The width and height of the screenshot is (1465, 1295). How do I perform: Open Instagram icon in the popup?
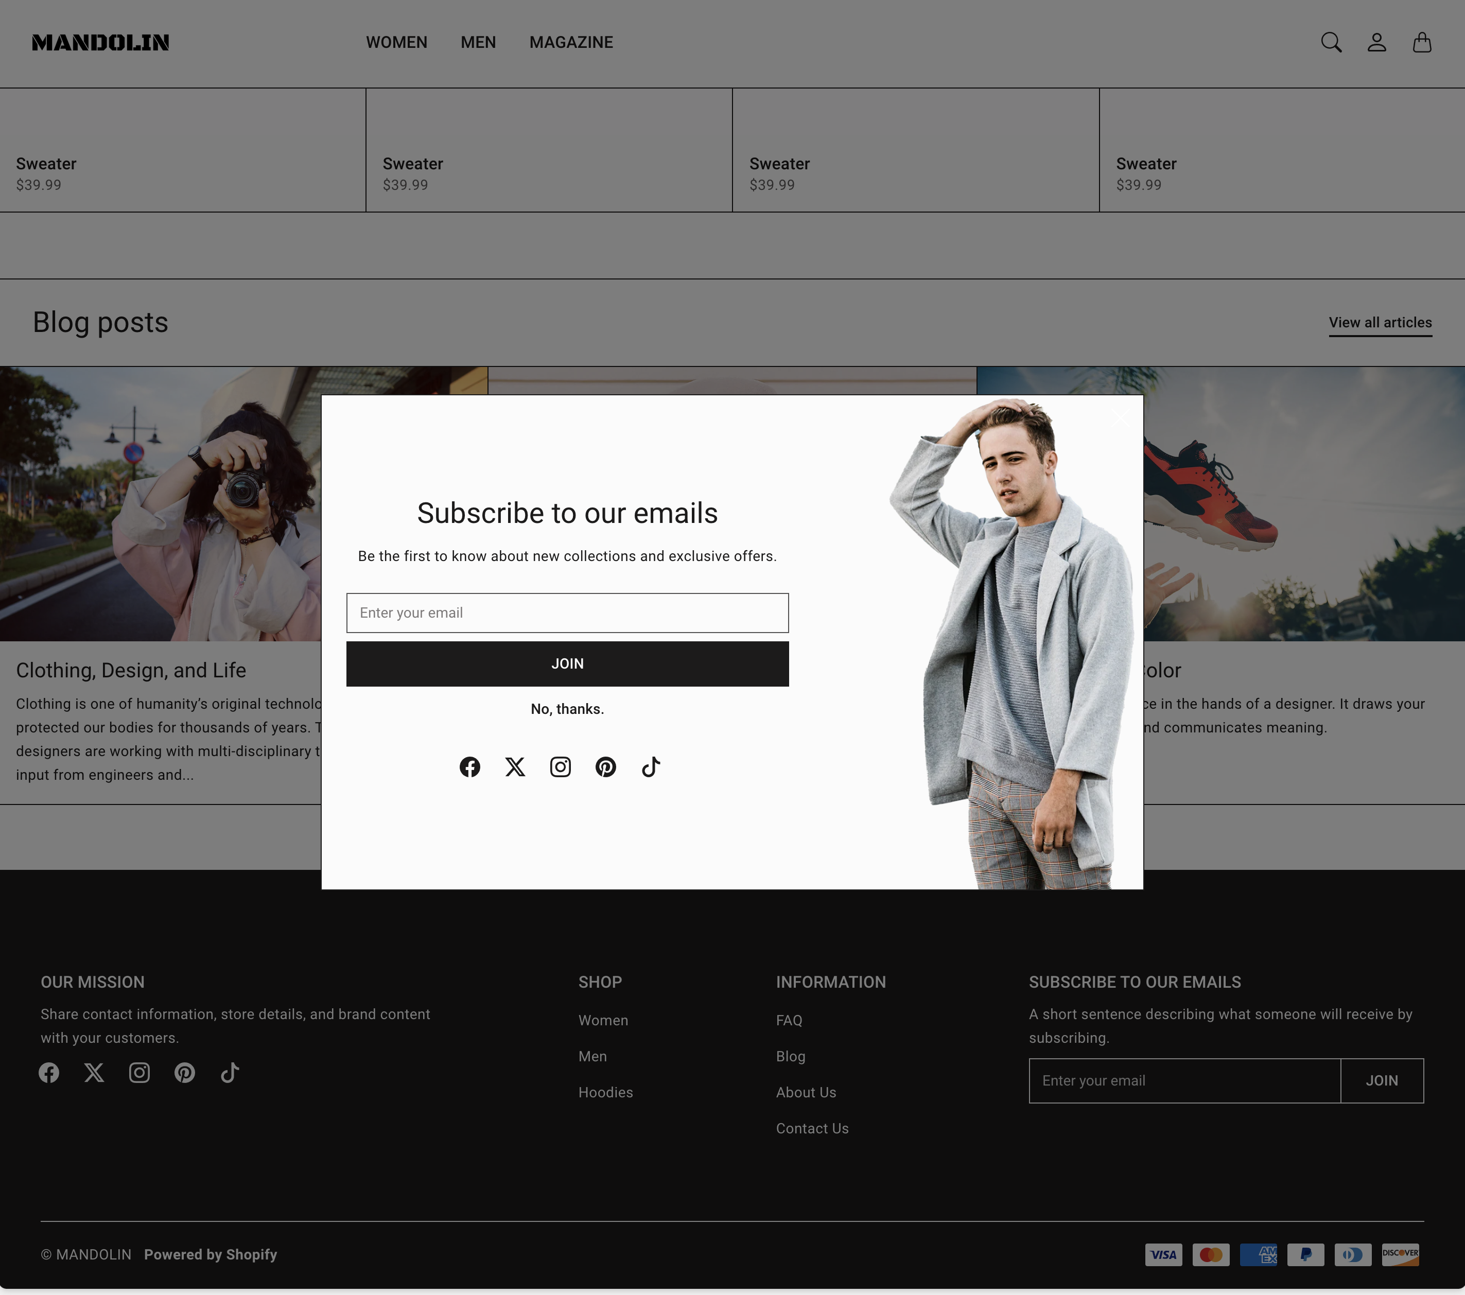[561, 767]
